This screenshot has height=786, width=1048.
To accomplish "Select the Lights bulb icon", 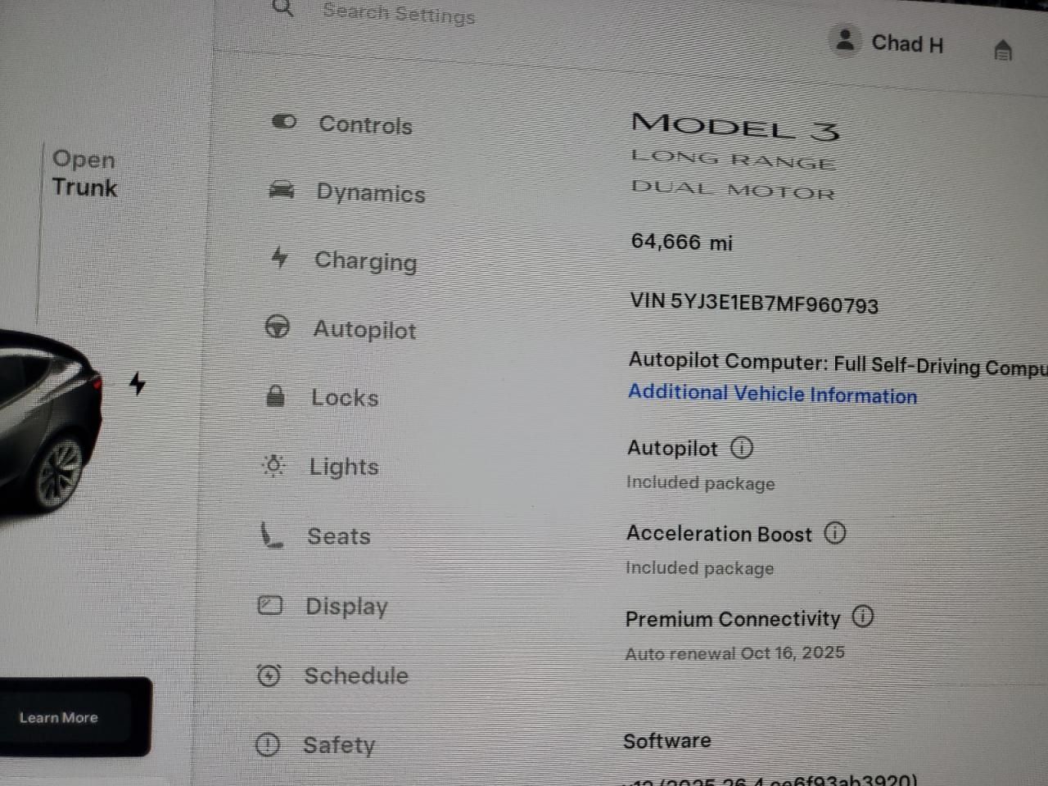I will click(273, 466).
